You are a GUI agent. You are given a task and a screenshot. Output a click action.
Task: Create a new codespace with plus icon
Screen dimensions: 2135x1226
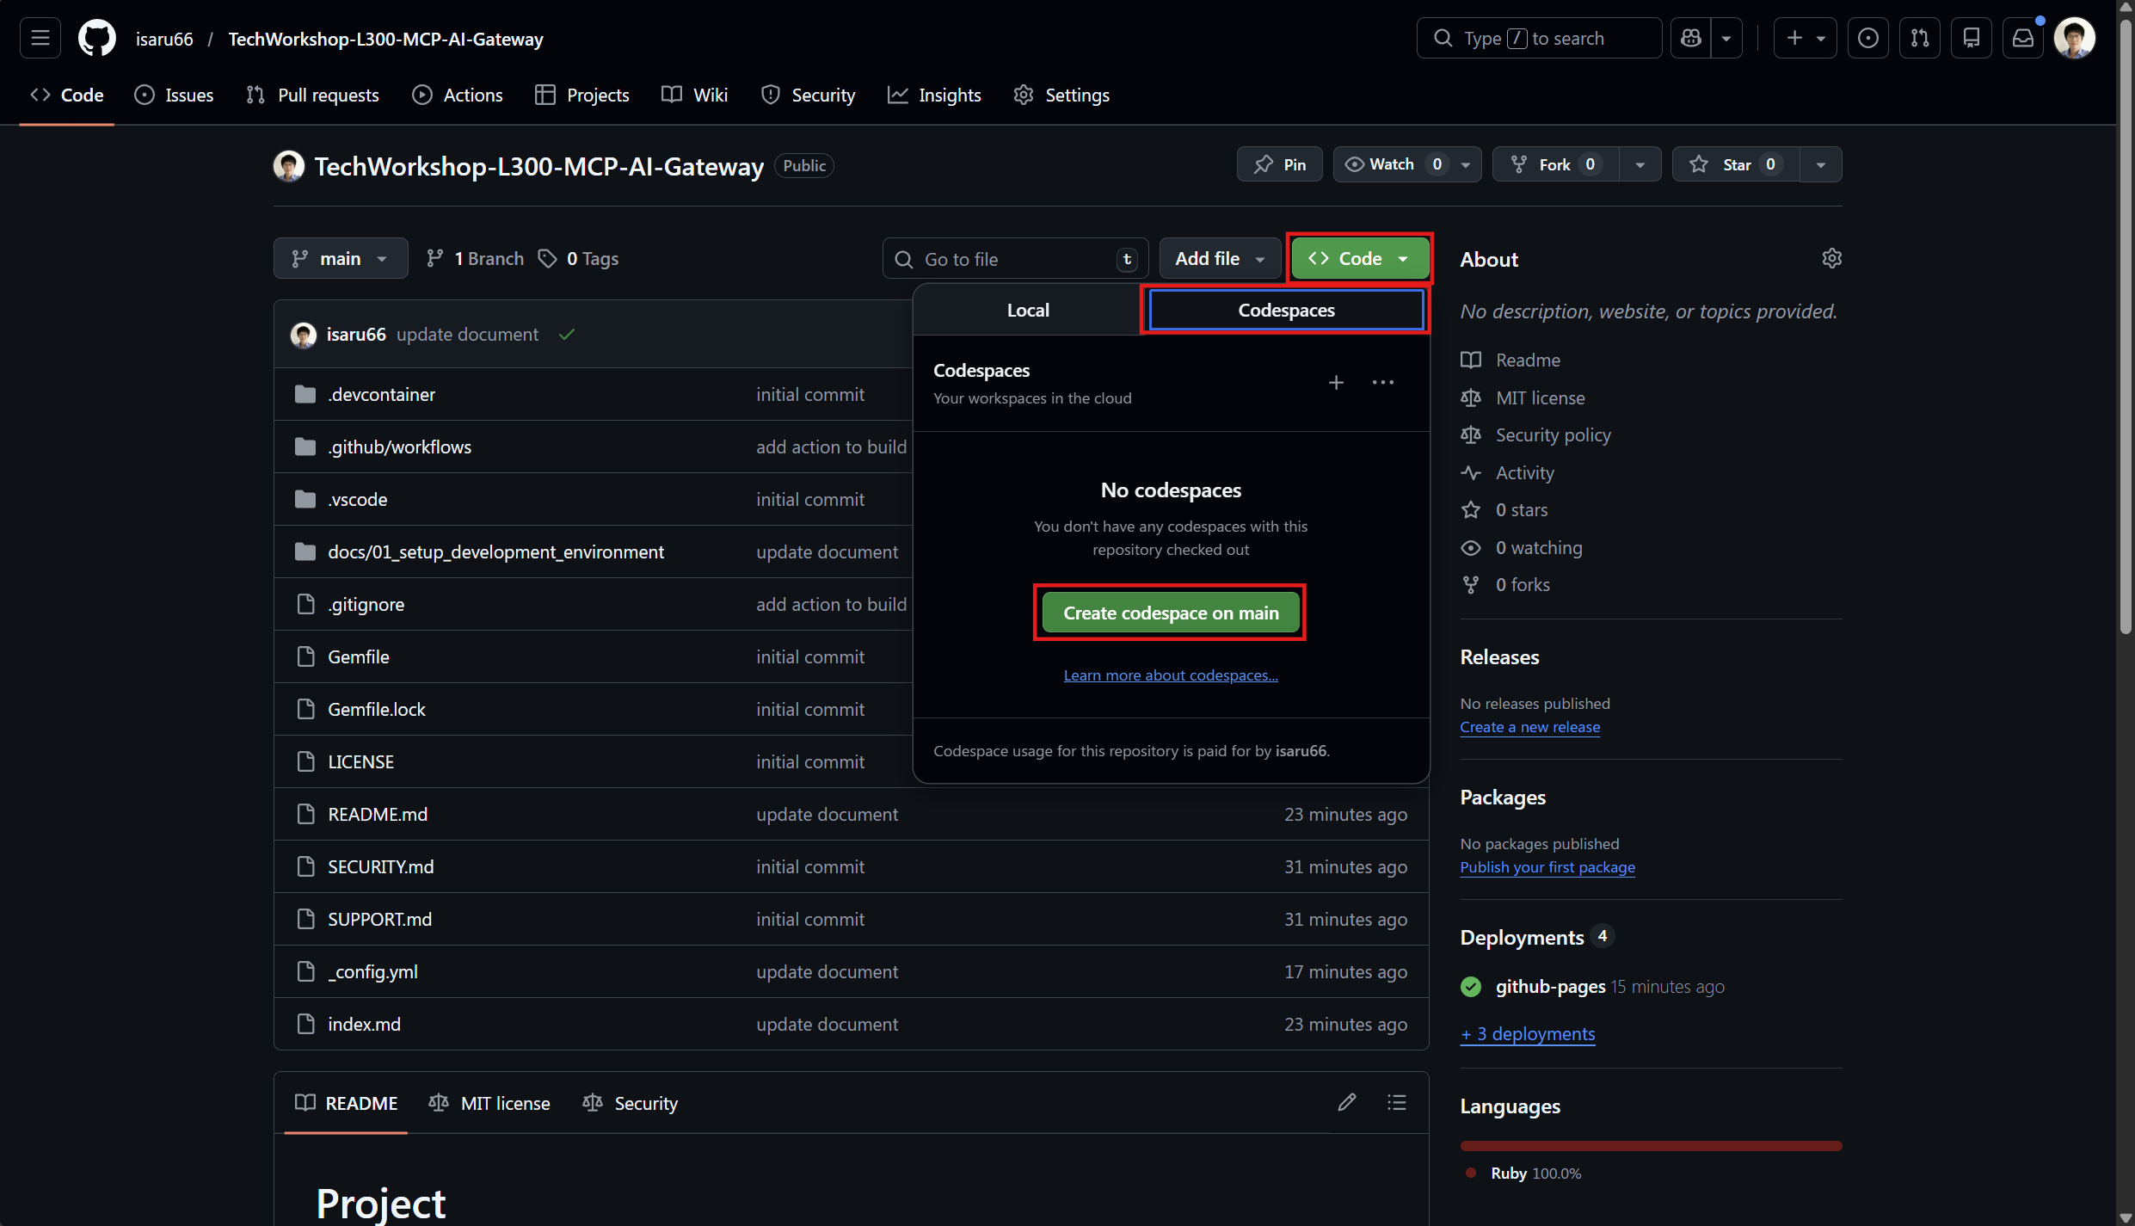tap(1336, 383)
